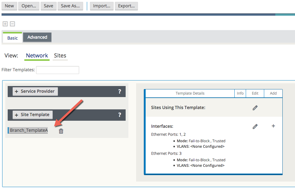
Task: Click 'Sites Using This Template:' label
Action: [178, 108]
